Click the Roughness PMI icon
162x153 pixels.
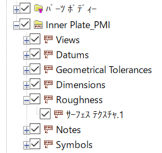coord(48,99)
